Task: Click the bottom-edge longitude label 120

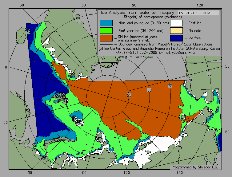Action: (x=127, y=173)
